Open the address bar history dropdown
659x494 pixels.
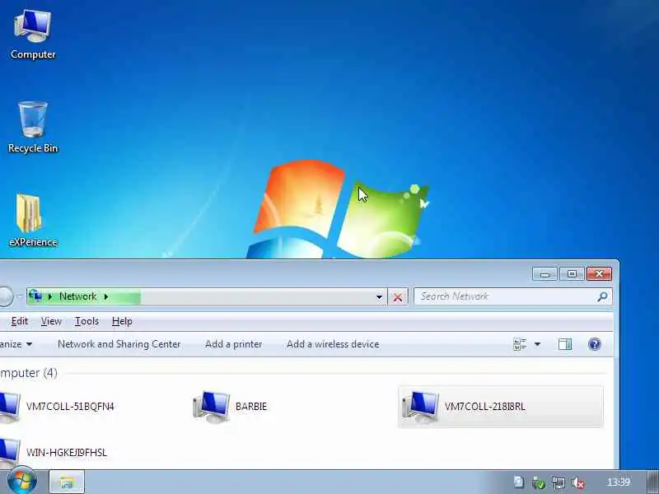pos(379,297)
